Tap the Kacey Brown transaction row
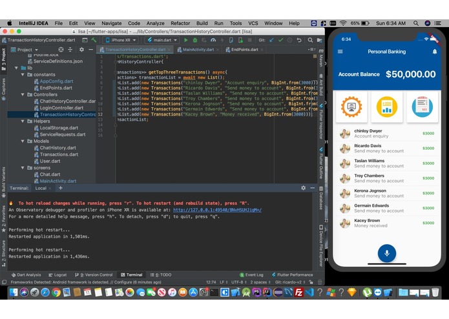This screenshot has height=319, width=449. pos(387,223)
